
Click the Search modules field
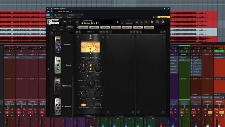(x=64, y=33)
